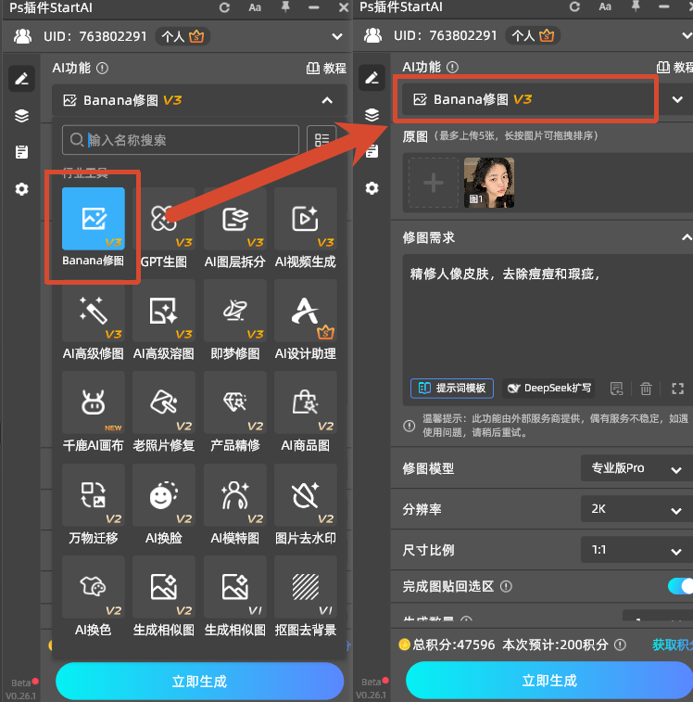Click the Aa font size icon in left panel
Screen dimensions: 693x702
(255, 7)
